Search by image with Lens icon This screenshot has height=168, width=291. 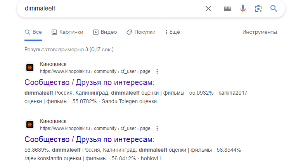(x=258, y=9)
